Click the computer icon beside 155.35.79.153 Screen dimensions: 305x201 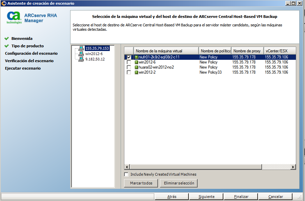point(81,48)
